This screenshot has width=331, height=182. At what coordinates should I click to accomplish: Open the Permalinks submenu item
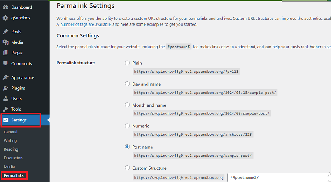click(x=14, y=176)
